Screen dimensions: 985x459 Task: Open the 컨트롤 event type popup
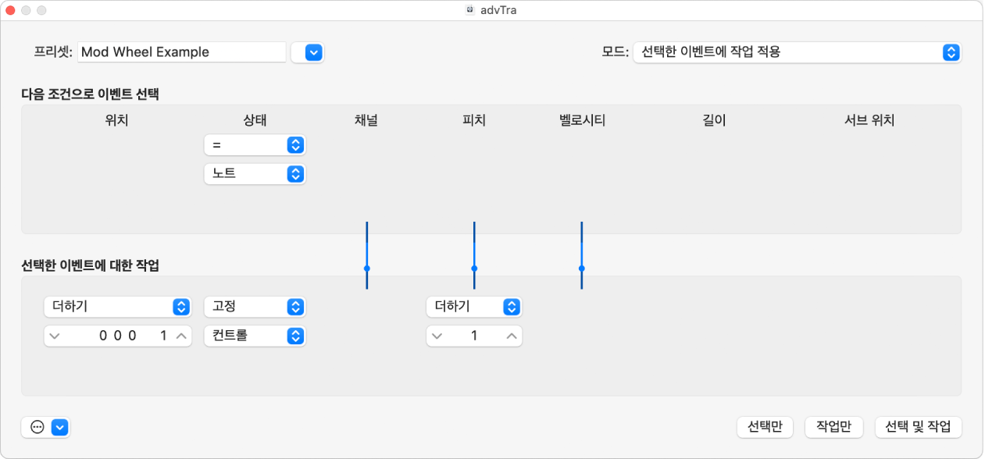click(255, 336)
